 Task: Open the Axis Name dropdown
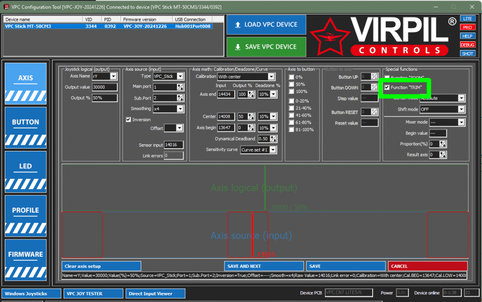[x=113, y=76]
